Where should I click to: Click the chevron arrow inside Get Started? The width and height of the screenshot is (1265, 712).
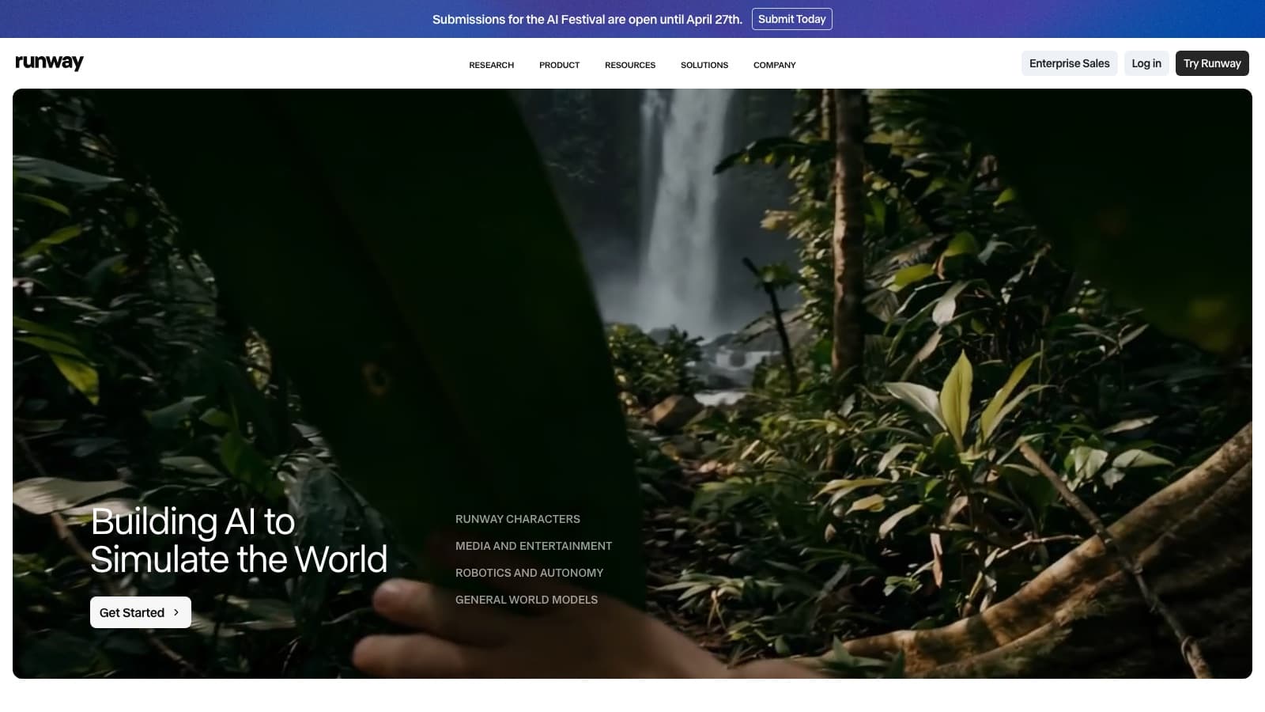click(x=176, y=612)
